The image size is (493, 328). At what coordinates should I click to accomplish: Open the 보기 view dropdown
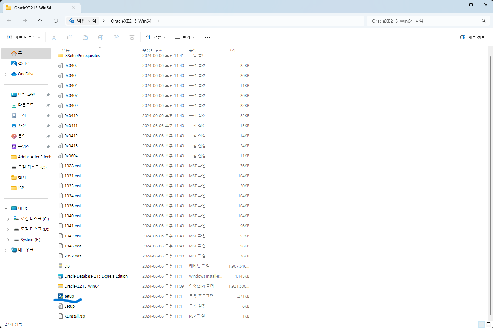click(x=184, y=37)
